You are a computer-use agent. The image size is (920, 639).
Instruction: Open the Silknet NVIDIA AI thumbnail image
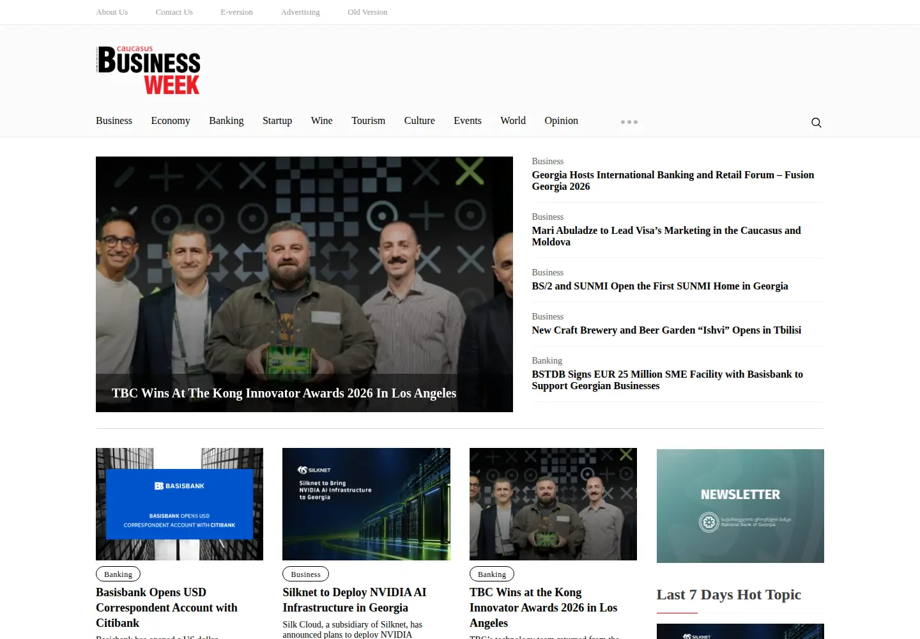click(x=366, y=504)
